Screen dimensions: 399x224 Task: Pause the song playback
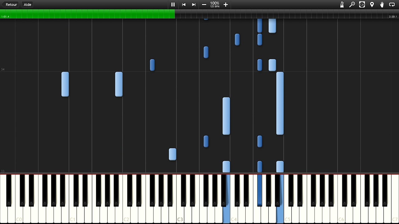click(x=173, y=4)
